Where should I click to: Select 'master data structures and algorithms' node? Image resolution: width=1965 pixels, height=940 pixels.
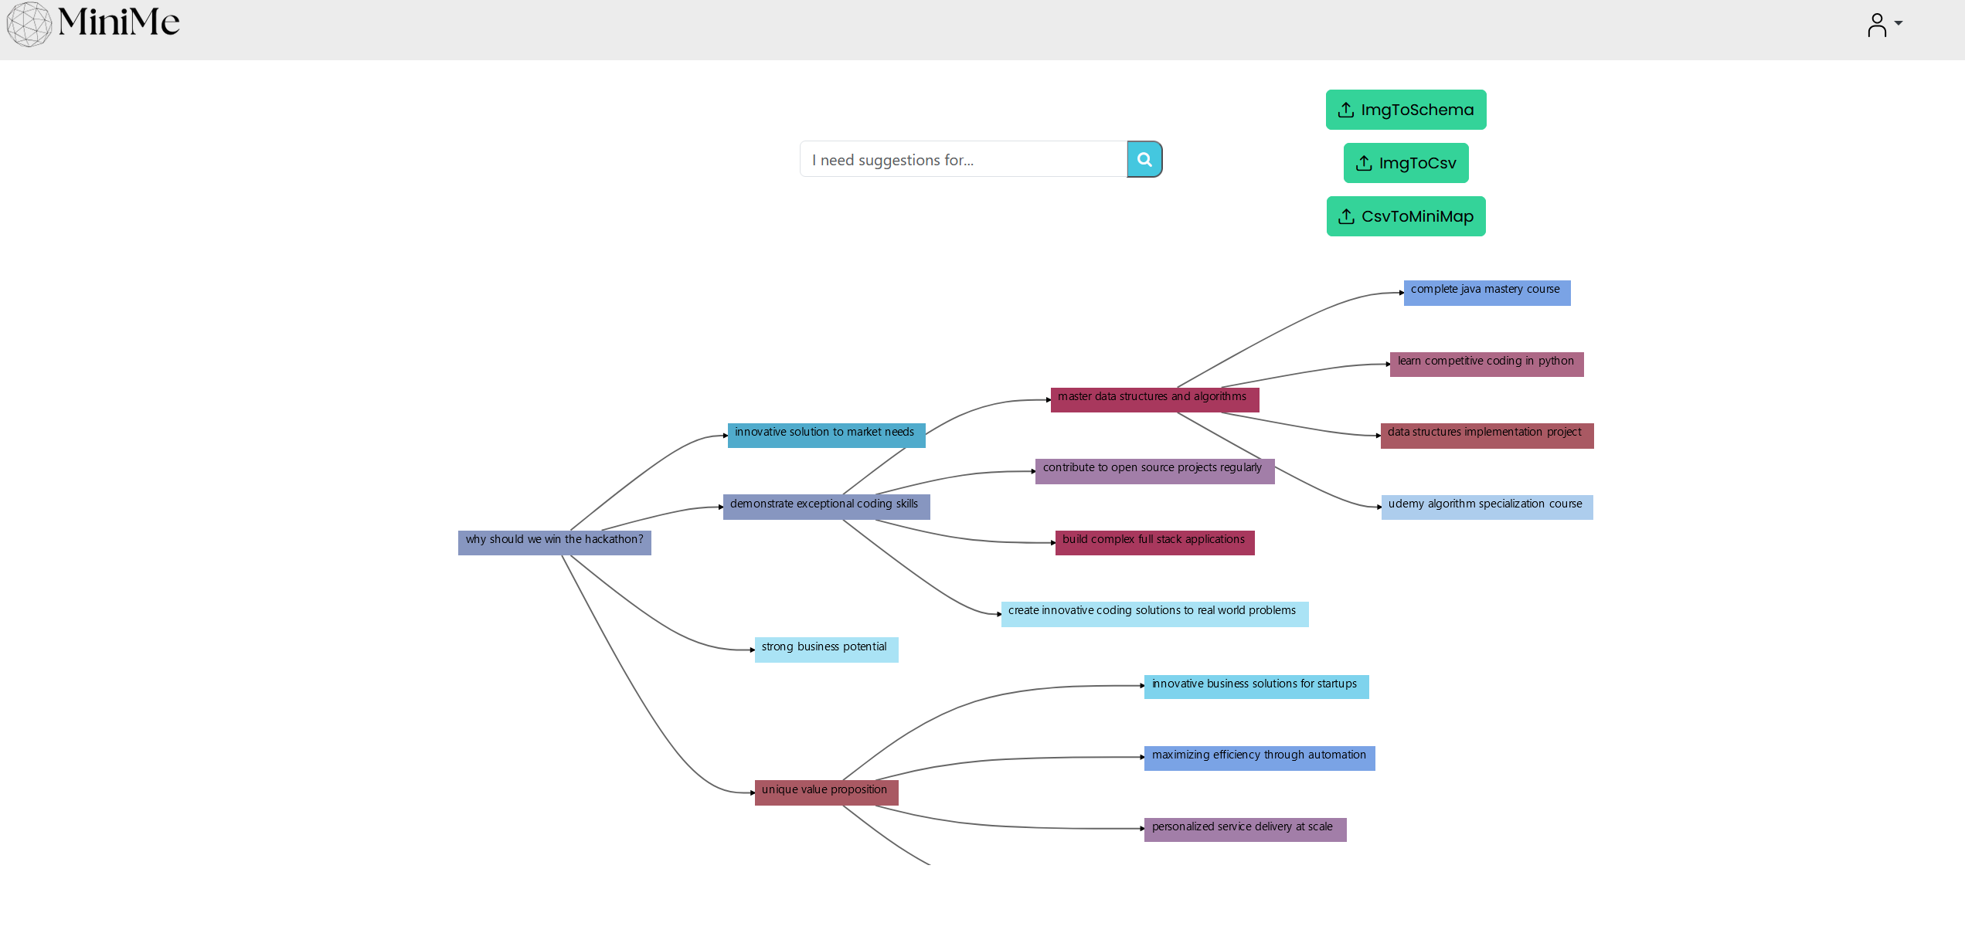[x=1154, y=399]
